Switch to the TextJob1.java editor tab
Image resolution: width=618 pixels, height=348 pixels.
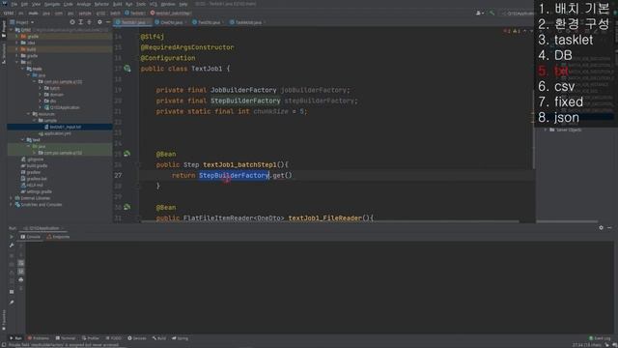click(133, 22)
